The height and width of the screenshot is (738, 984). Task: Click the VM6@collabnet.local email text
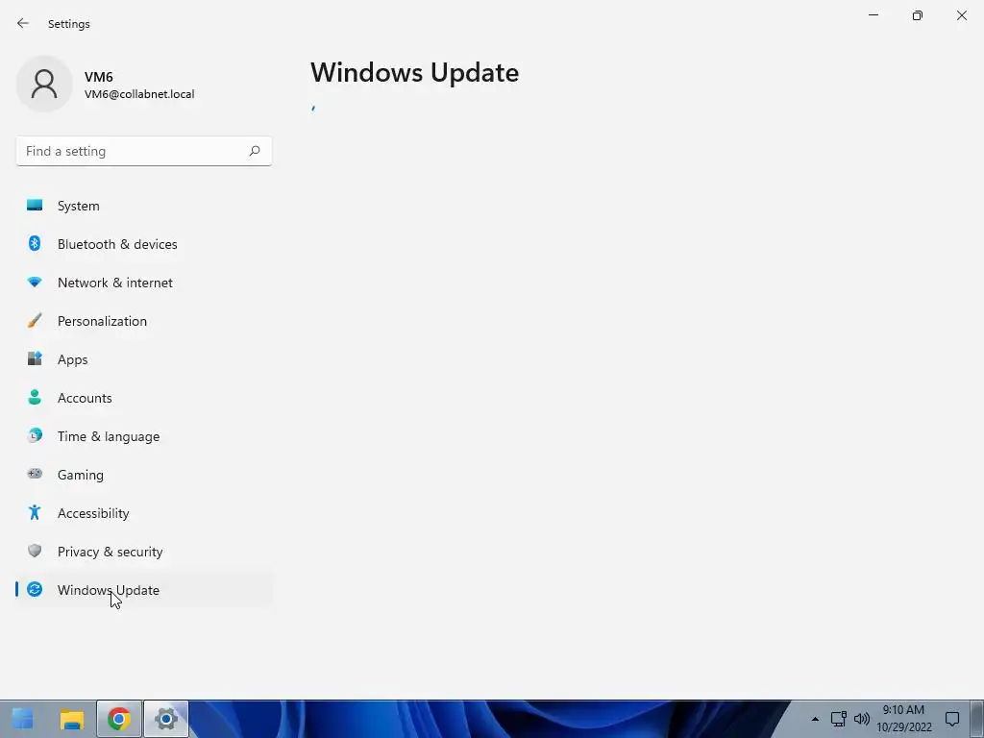(139, 94)
